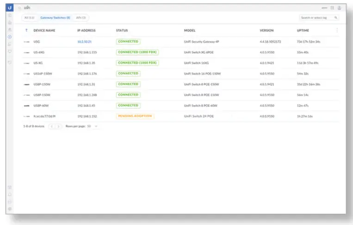353x225 pixels.
Task: Open the Clients icon in the sidebar
Action: 10,44
